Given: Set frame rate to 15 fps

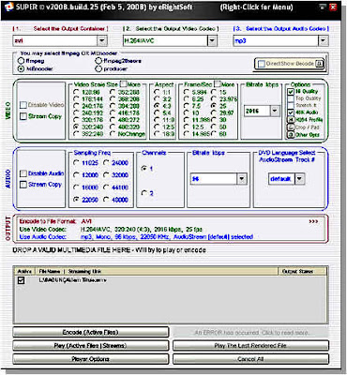Looking at the screenshot, I should click(214, 92).
